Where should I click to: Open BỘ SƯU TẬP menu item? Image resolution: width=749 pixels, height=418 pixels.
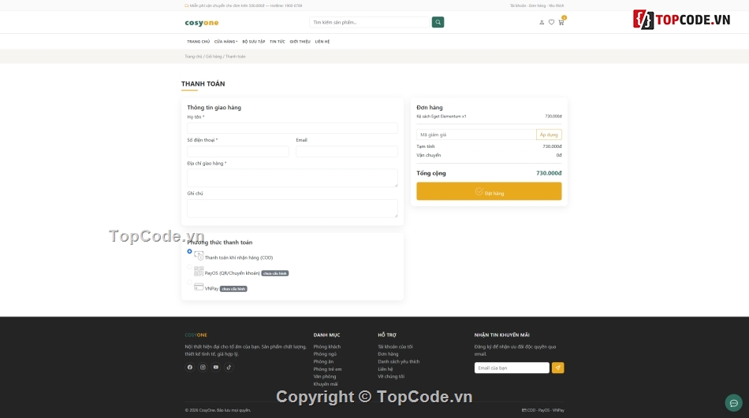coord(254,42)
